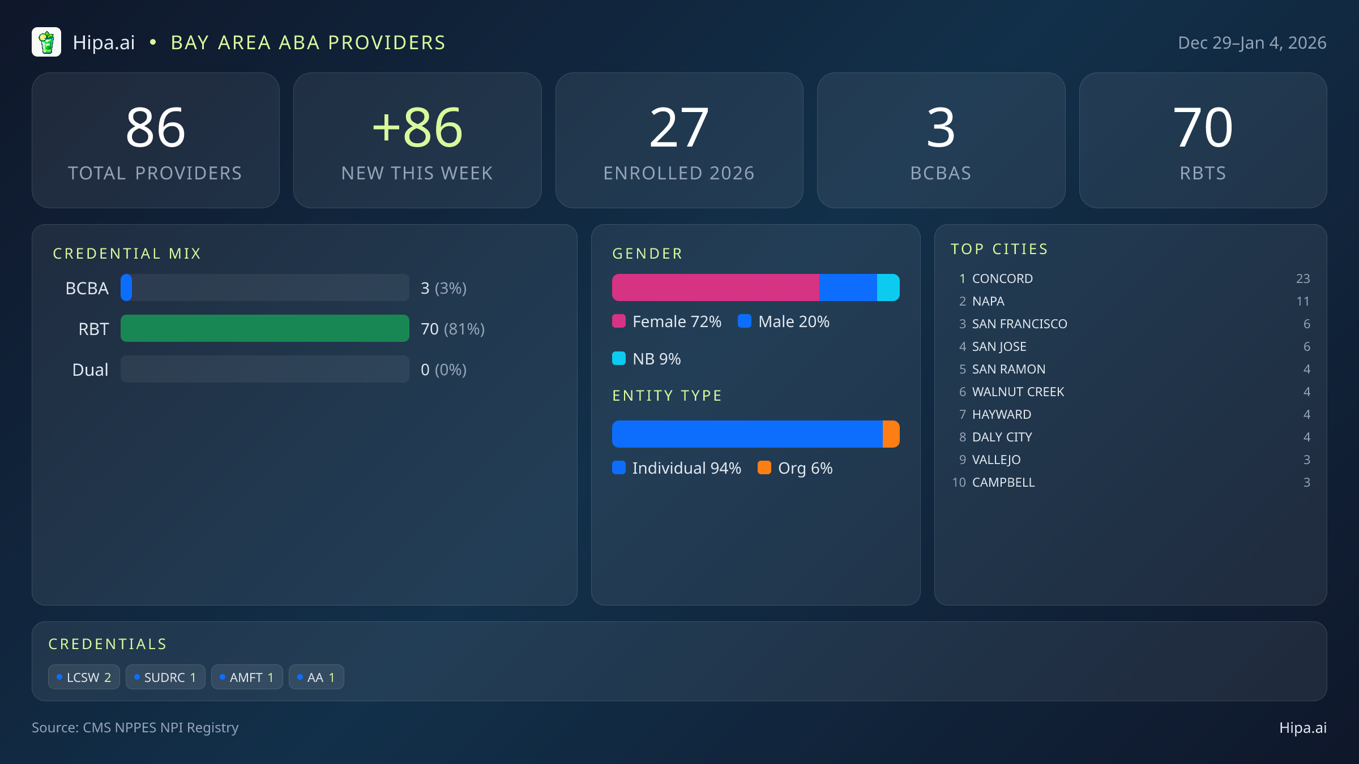
Task: Select Walnut Creek city row
Action: [1018, 392]
